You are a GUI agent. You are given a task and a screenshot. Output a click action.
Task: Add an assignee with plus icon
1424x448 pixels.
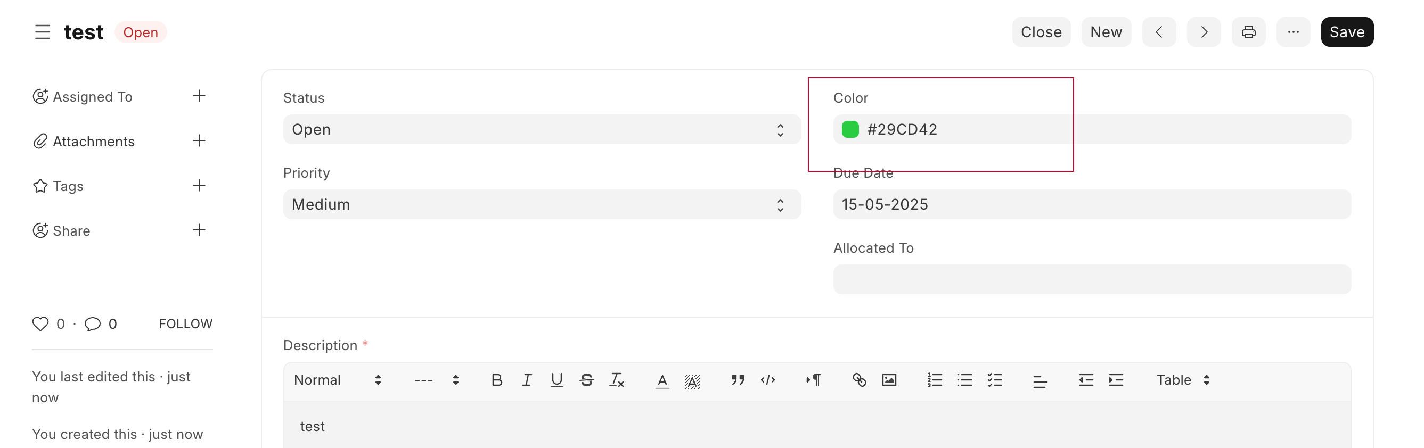click(199, 96)
